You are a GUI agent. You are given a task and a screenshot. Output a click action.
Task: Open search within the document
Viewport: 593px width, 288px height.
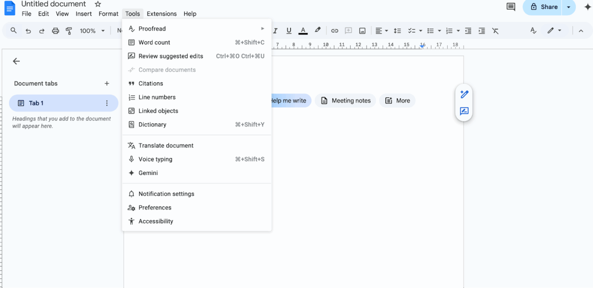[x=14, y=30]
